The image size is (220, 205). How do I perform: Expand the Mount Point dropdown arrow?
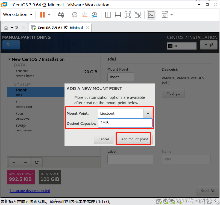coord(148,114)
